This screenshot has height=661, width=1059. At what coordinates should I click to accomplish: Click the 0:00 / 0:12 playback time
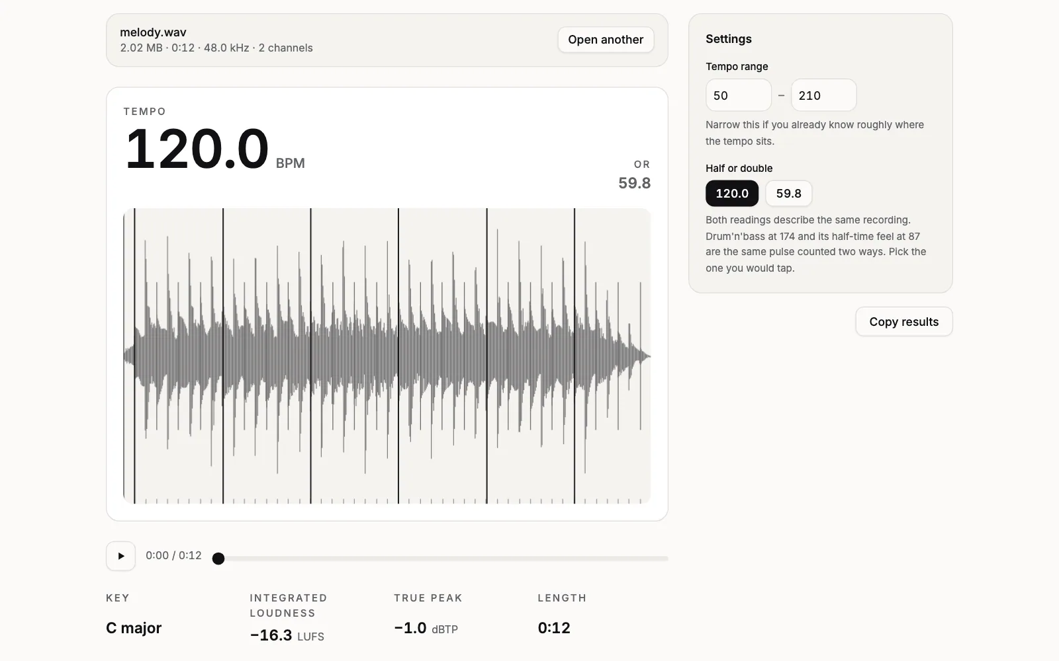[x=173, y=556]
